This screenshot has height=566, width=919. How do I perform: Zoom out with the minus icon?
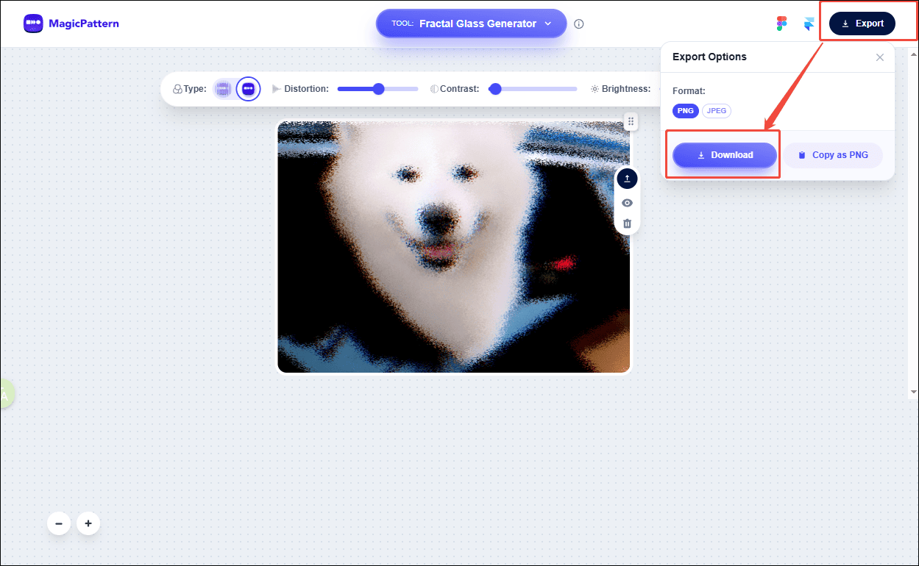pos(59,523)
